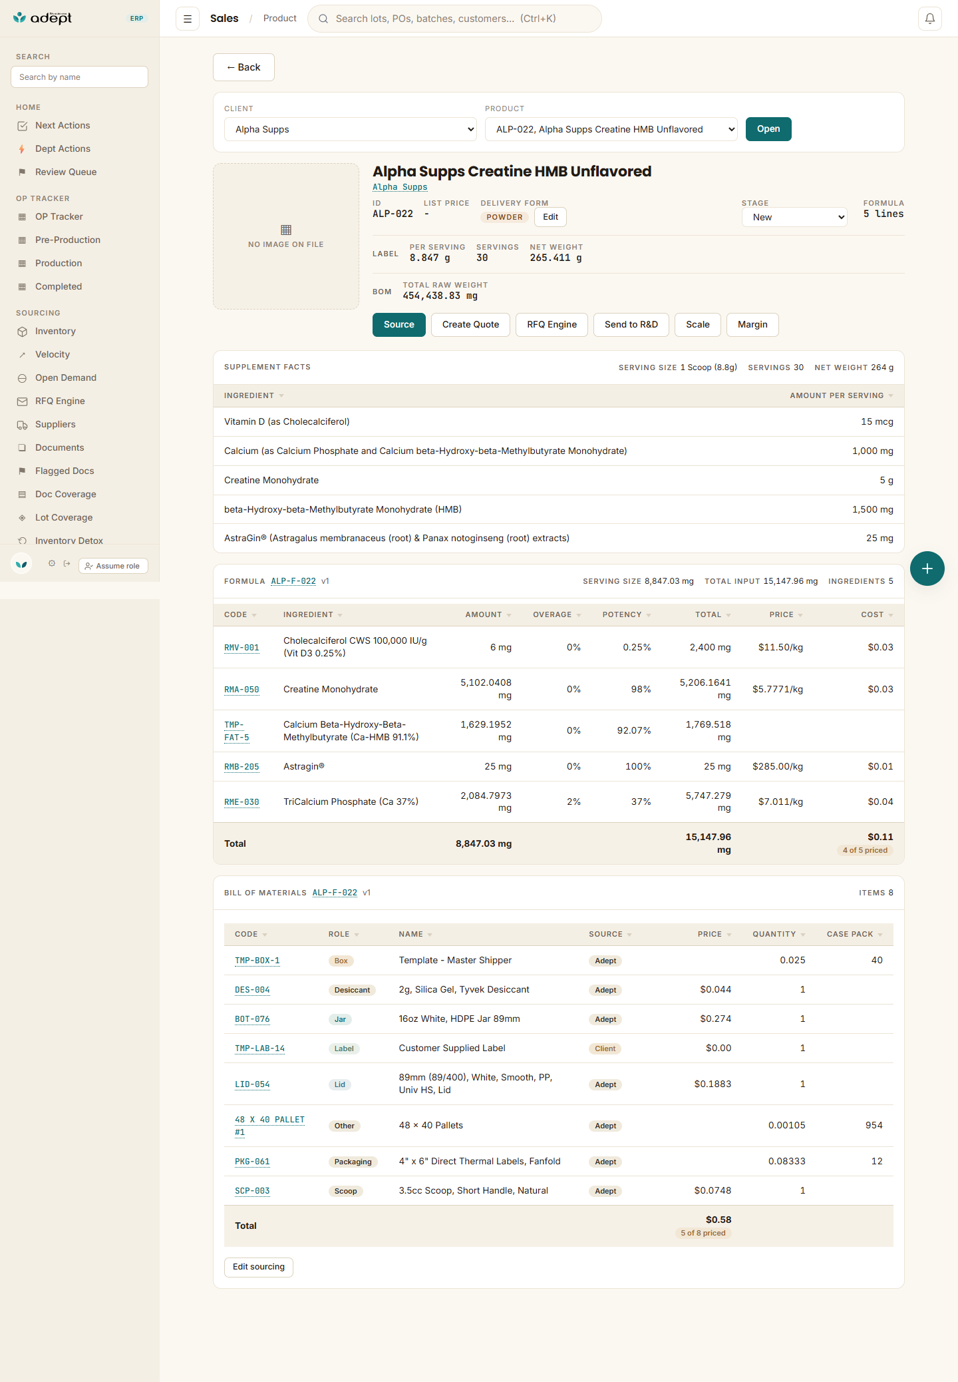Click the Lot Coverage diamond icon
958x1382 pixels.
(22, 518)
